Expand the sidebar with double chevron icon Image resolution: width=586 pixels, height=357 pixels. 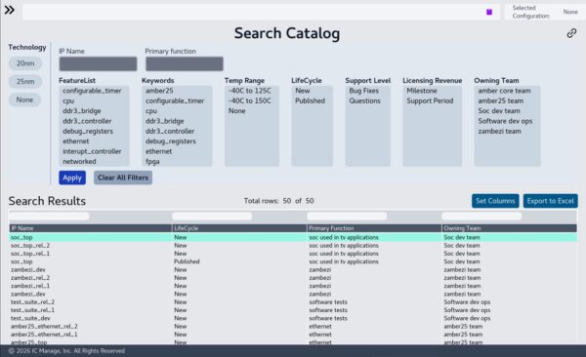tap(10, 10)
